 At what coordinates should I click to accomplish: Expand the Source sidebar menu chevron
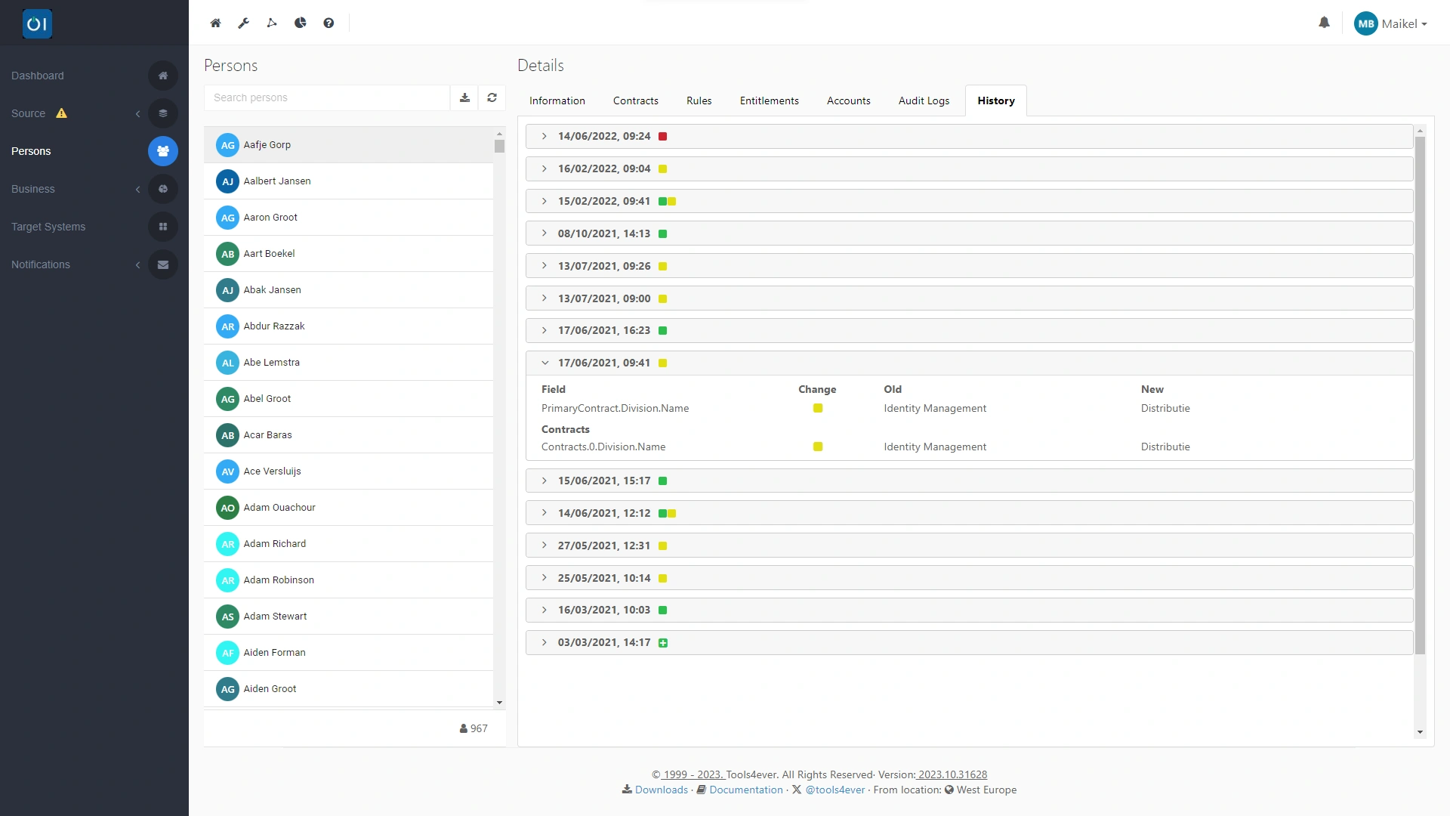click(137, 113)
